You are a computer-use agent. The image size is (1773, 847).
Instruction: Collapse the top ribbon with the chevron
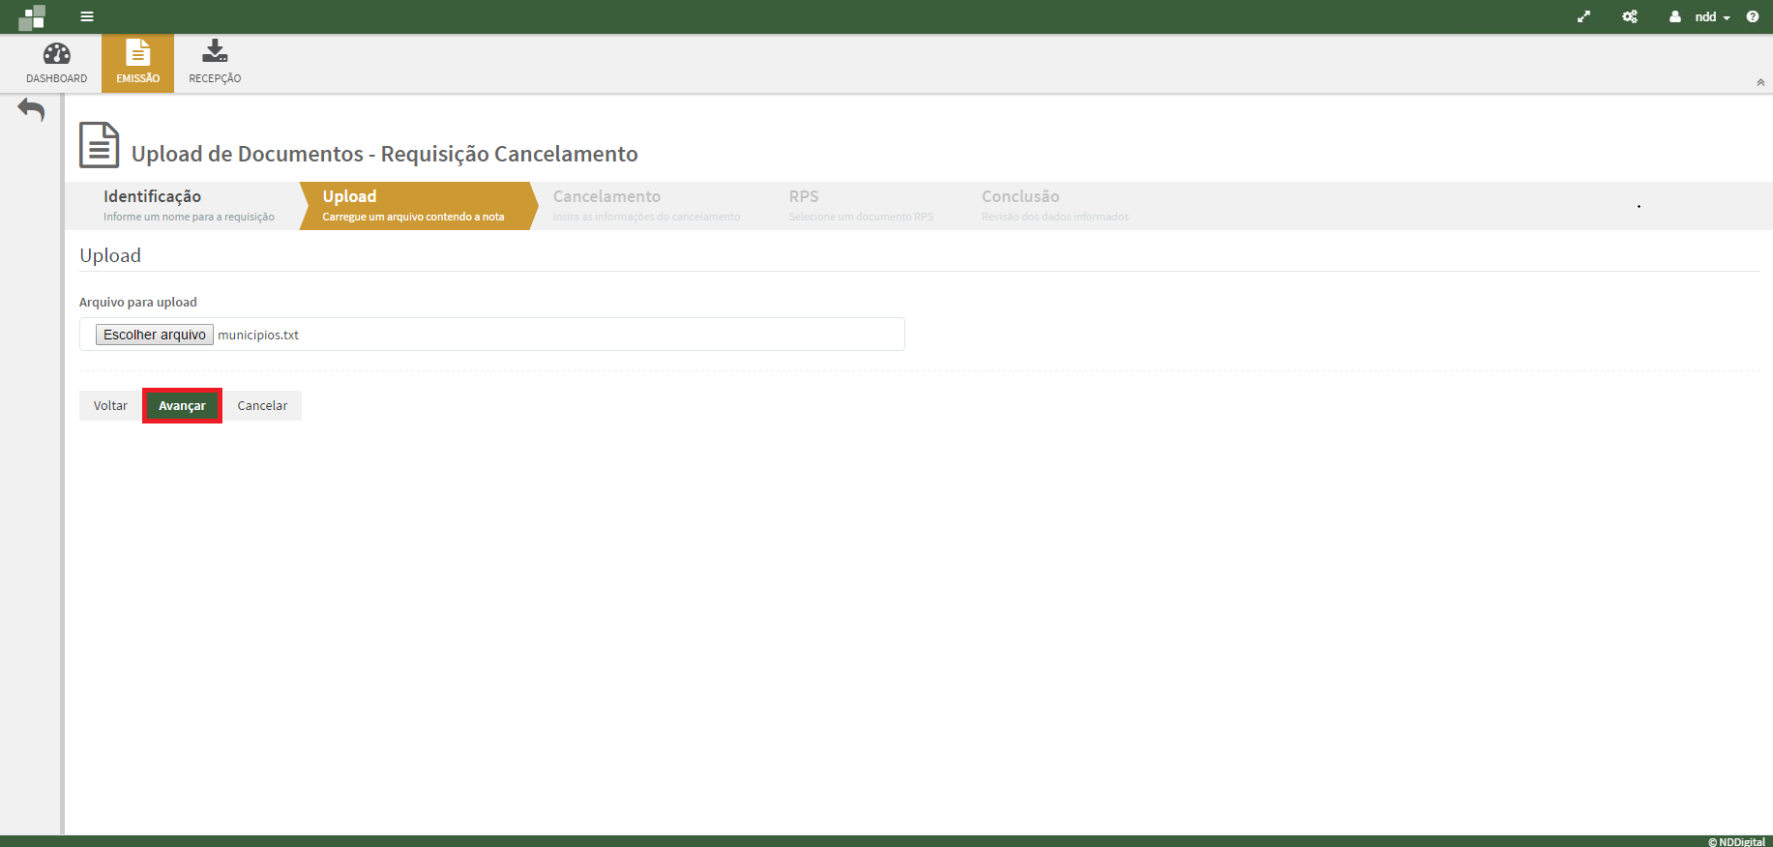pyautogui.click(x=1760, y=83)
